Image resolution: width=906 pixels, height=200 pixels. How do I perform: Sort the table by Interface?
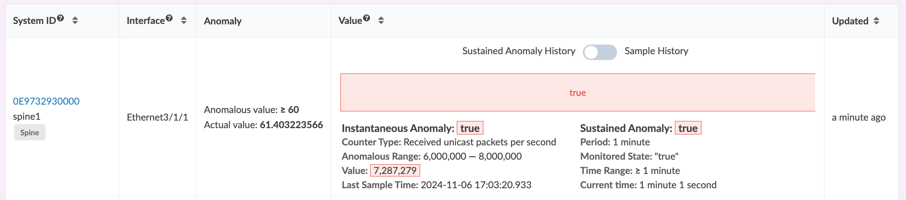point(184,21)
